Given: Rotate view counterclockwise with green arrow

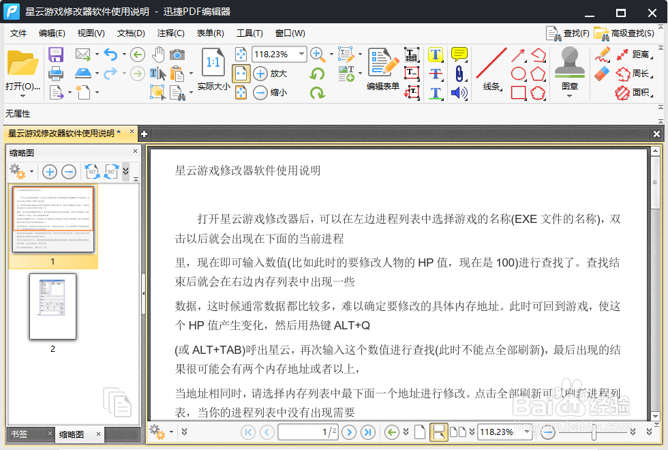Looking at the screenshot, I should [x=317, y=74].
